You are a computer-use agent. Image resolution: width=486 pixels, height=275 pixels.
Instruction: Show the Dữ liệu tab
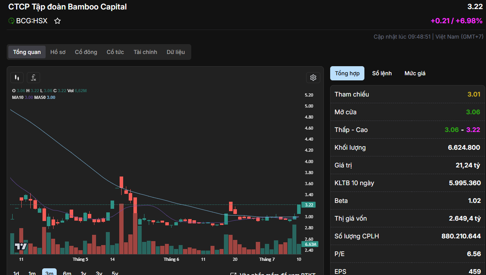pyautogui.click(x=176, y=52)
